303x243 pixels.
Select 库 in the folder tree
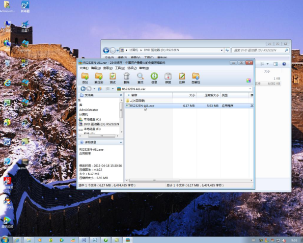[81, 105]
